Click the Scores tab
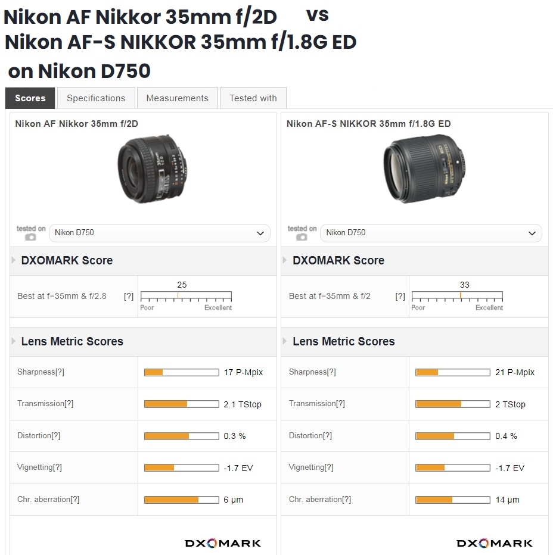The height and width of the screenshot is (555, 553). pyautogui.click(x=30, y=98)
